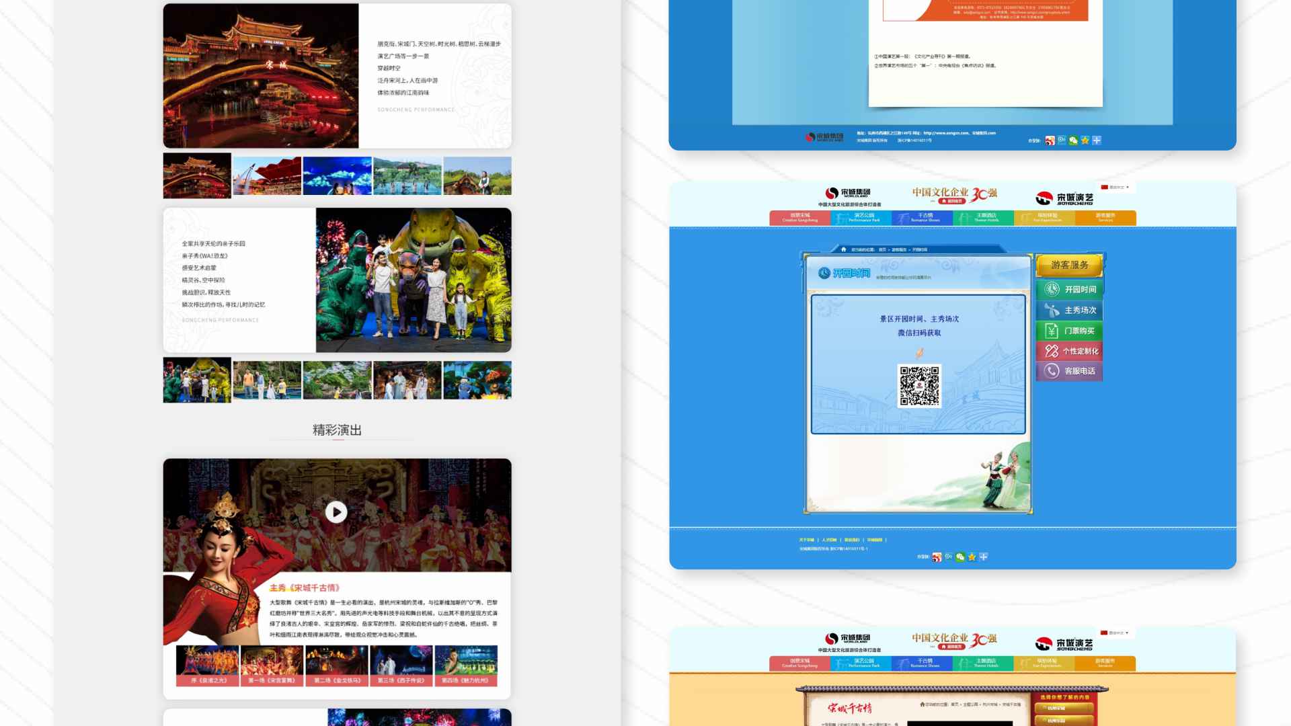Select 门票购买 ticket purchase sidebar item
The width and height of the screenshot is (1291, 726).
click(1069, 331)
